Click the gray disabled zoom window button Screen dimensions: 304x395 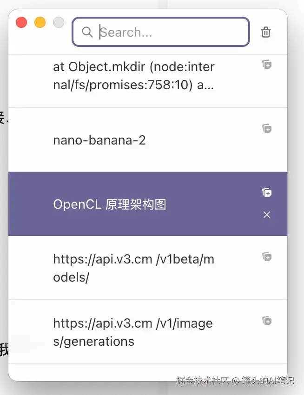tap(59, 22)
